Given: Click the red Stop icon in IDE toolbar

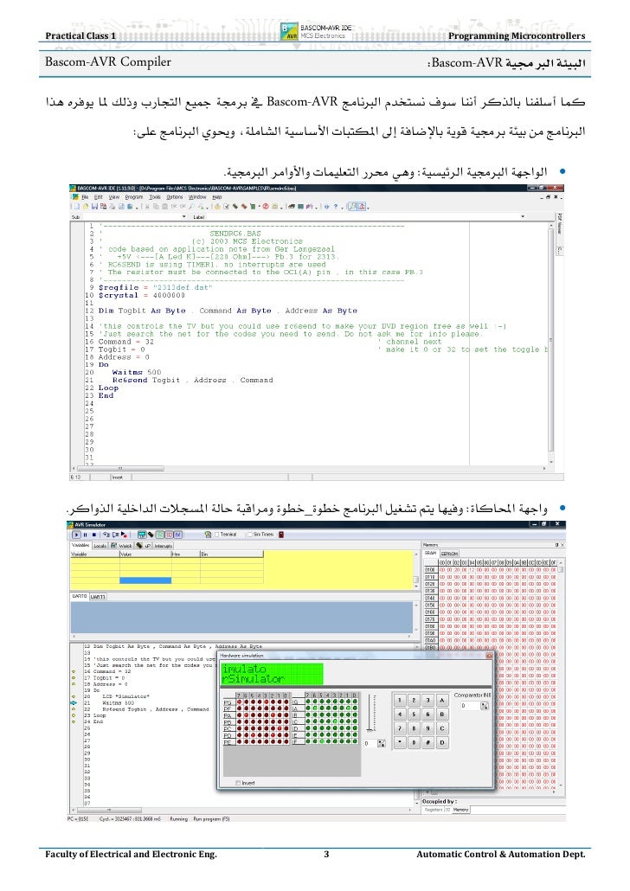Looking at the screenshot, I should pos(266,206).
